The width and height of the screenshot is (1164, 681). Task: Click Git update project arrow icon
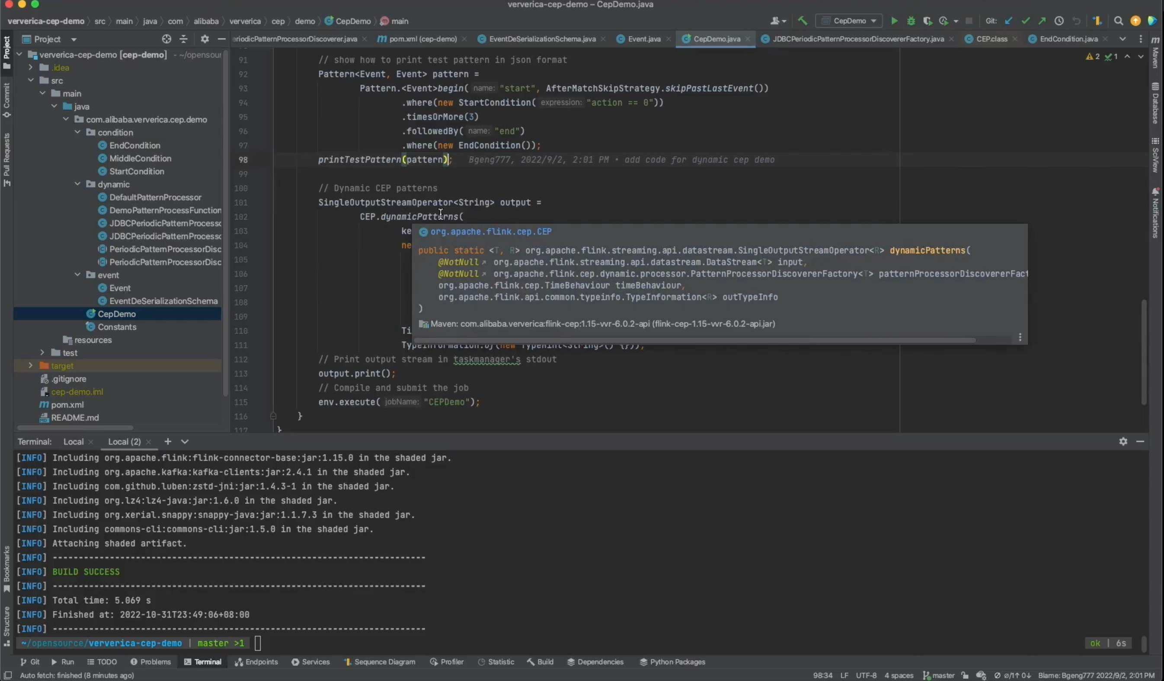coord(1009,21)
